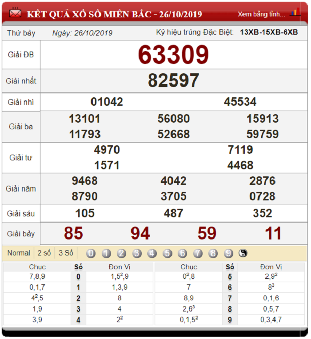Select fifth prize number 8790
311x339 pixels.
pos(85,196)
